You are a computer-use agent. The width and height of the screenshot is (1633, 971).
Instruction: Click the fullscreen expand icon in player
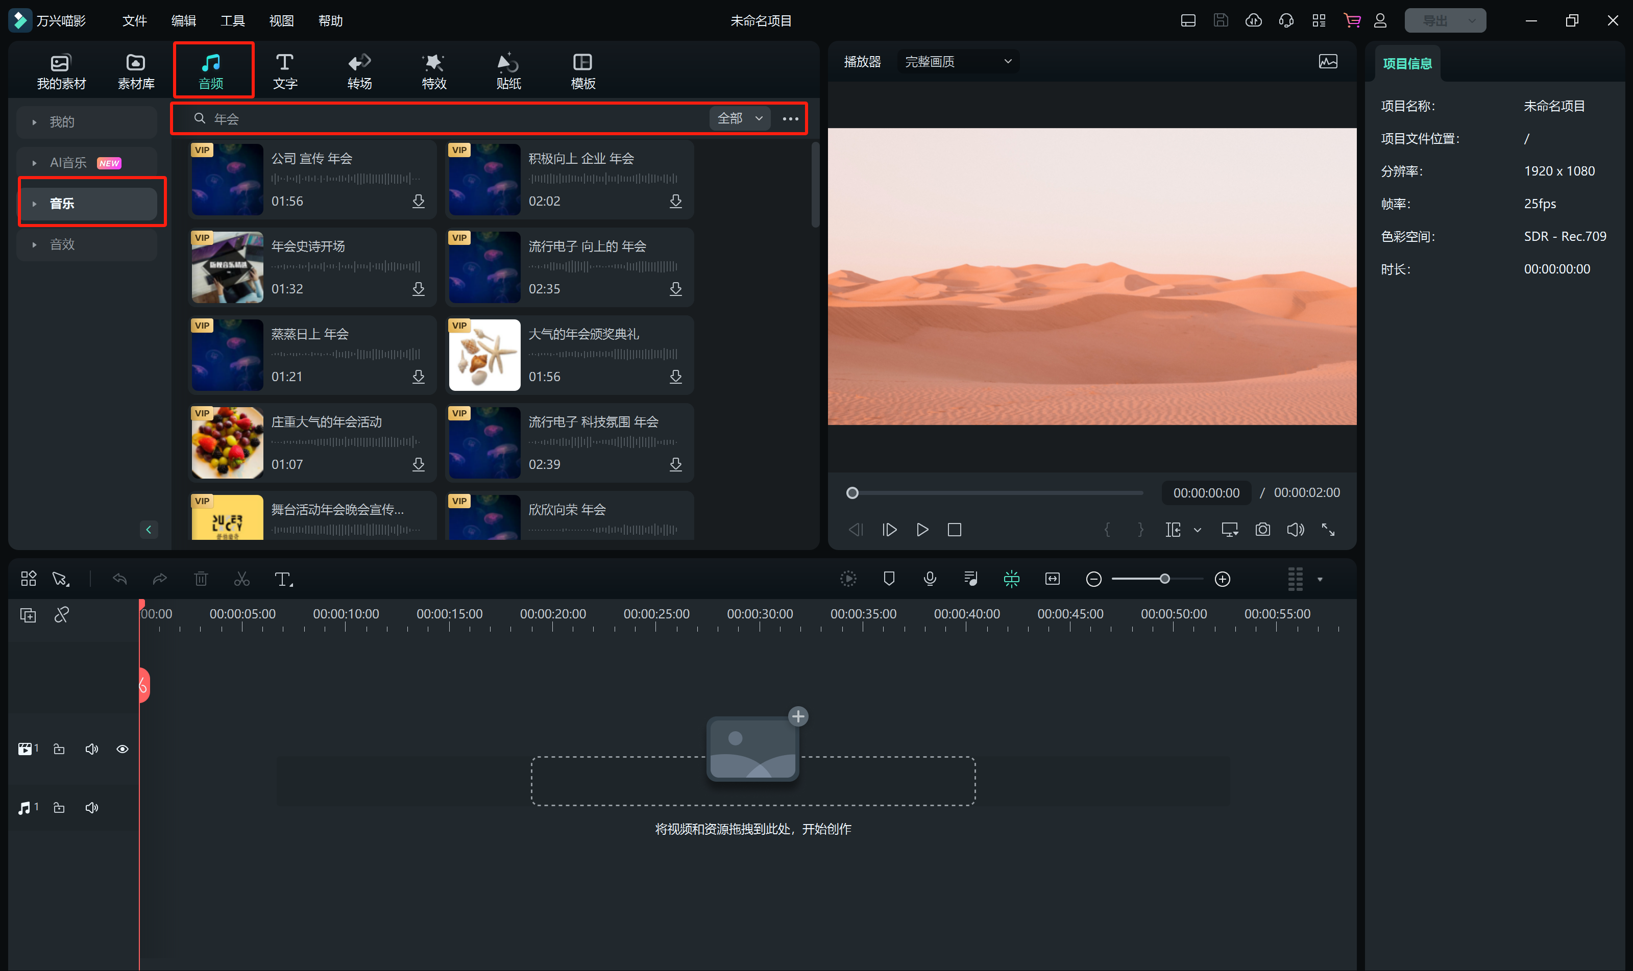point(1327,529)
